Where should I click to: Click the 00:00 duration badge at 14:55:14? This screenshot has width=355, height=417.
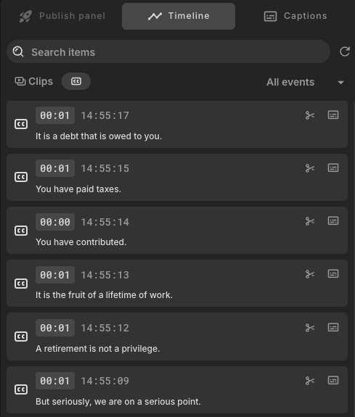55,222
